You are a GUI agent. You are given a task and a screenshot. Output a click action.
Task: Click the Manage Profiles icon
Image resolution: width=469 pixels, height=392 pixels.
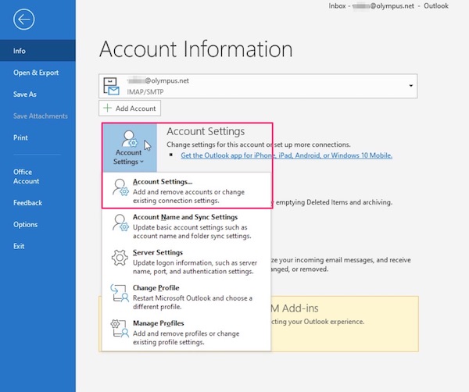[120, 328]
